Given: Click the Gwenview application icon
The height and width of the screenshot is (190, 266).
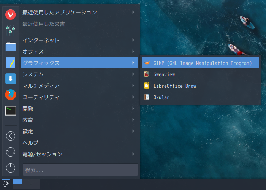Looking at the screenshot, I should [x=147, y=74].
